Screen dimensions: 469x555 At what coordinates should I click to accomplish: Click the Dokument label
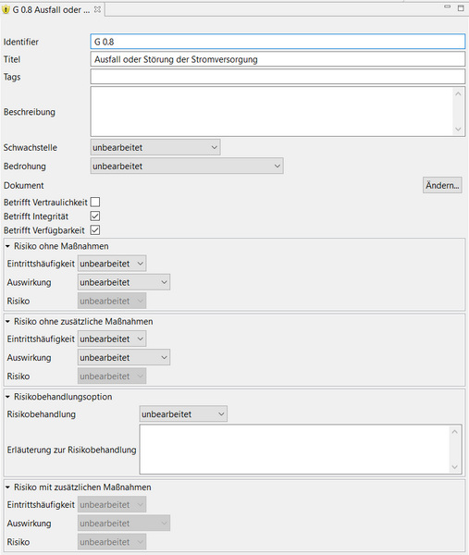click(24, 186)
